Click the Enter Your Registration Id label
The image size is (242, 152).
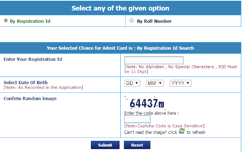tap(33, 60)
